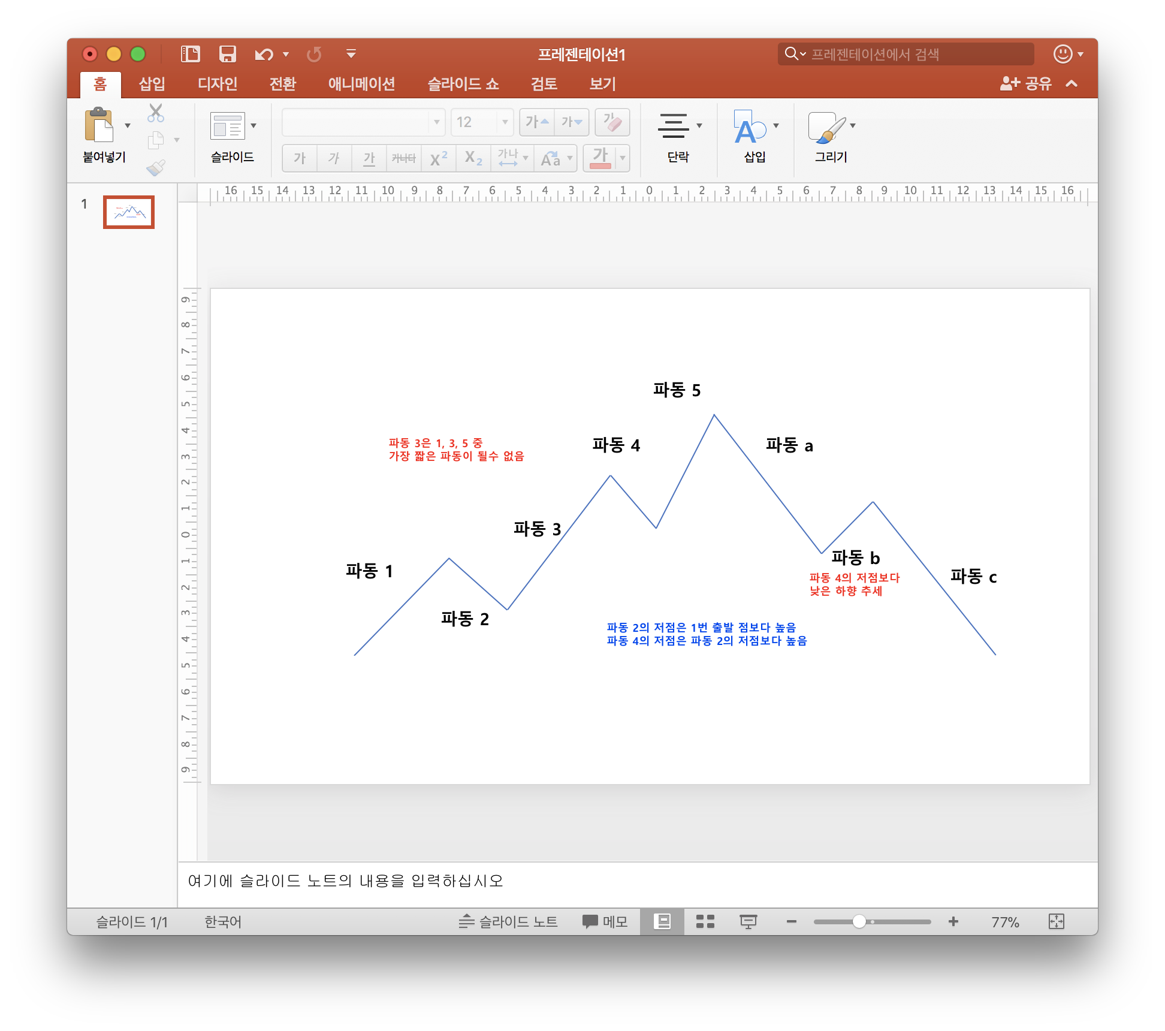Open the Slide Show (슬라이드 쇼) tab
This screenshot has width=1165, height=1031.
pyautogui.click(x=463, y=84)
